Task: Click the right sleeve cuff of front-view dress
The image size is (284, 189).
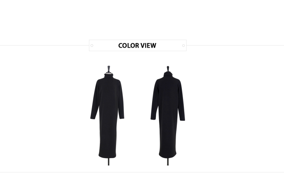Action: coord(122,117)
